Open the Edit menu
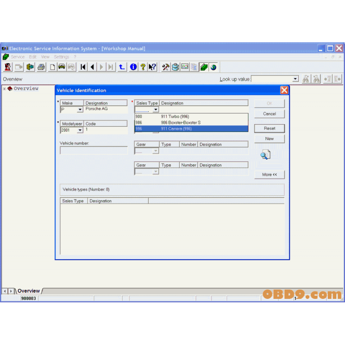This screenshot has width=345, height=345. point(33,57)
